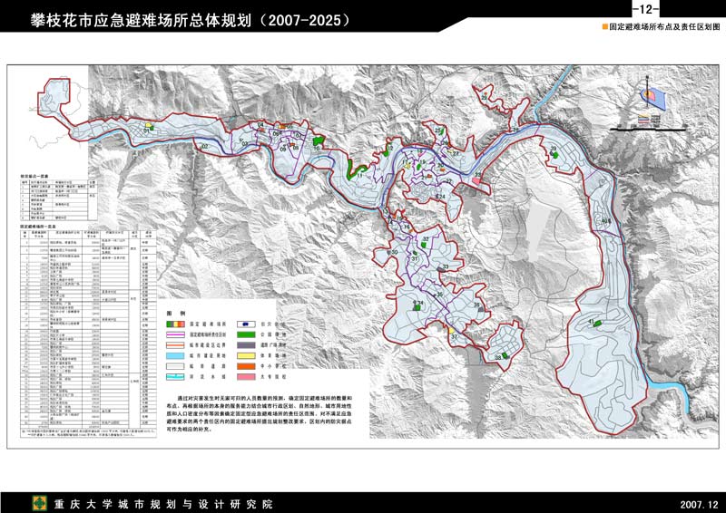Click the university logo in the footer
Viewport: 726px width, 513px height.
tap(39, 503)
